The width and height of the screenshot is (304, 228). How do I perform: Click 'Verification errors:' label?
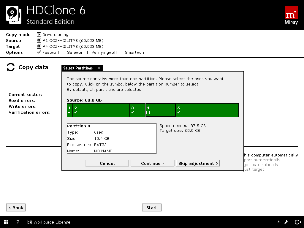tap(29, 112)
